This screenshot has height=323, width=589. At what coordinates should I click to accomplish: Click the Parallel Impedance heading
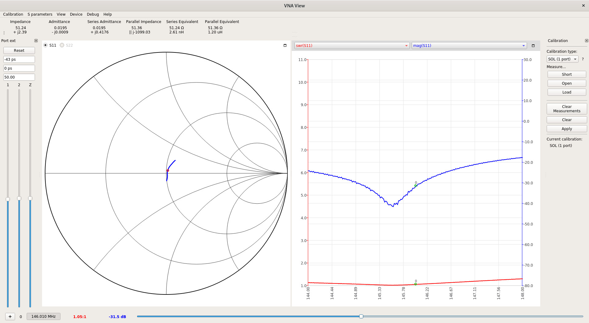tap(144, 22)
